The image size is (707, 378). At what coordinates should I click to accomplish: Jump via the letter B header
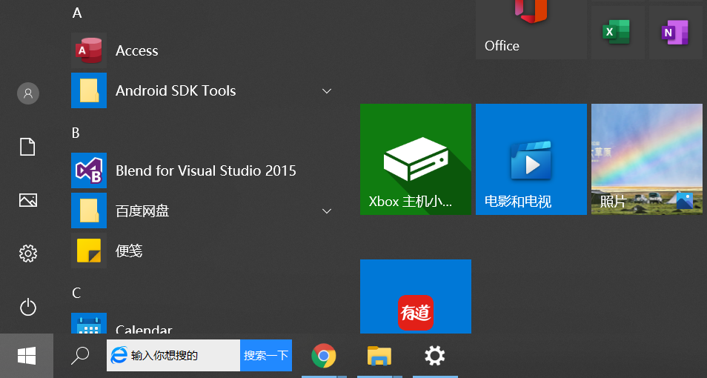click(x=76, y=133)
